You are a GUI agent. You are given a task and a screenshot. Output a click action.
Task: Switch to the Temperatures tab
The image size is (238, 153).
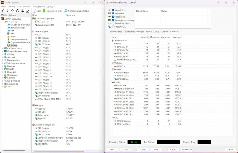click(x=116, y=32)
